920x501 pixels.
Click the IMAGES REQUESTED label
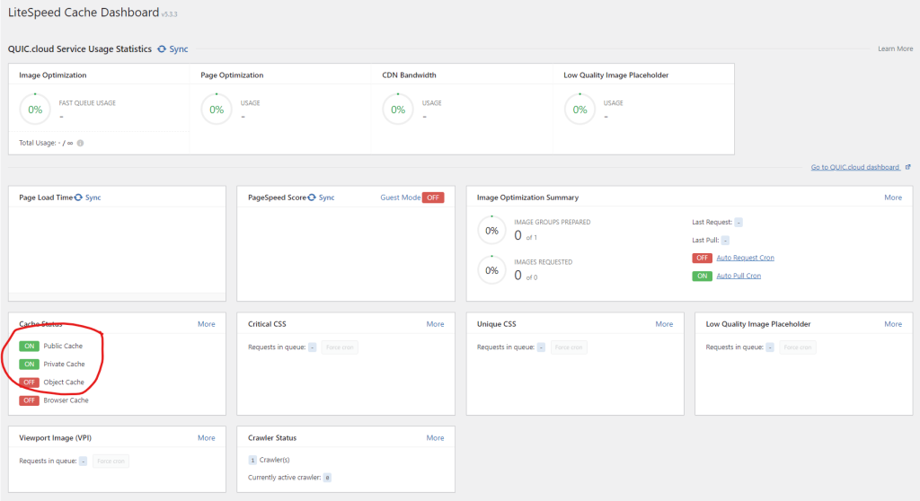[544, 262]
